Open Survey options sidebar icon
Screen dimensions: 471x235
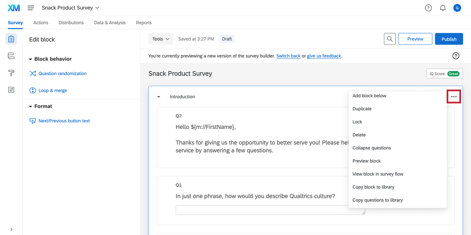(x=11, y=90)
